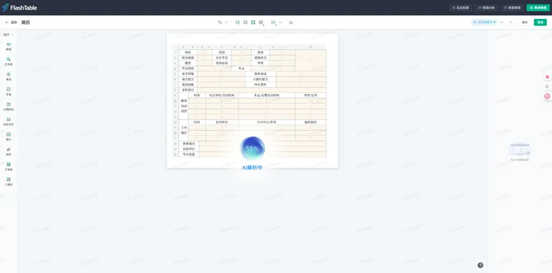
Task: Click the empty-state illustration in right panel
Action: [x=520, y=150]
